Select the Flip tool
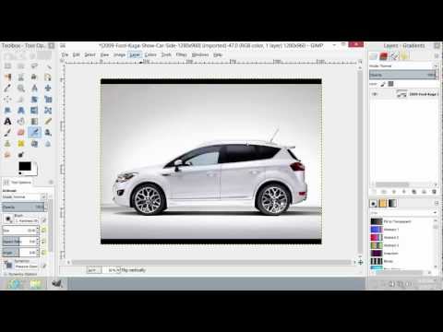This screenshot has height=332, width=443. pyautogui.click(x=34, y=111)
